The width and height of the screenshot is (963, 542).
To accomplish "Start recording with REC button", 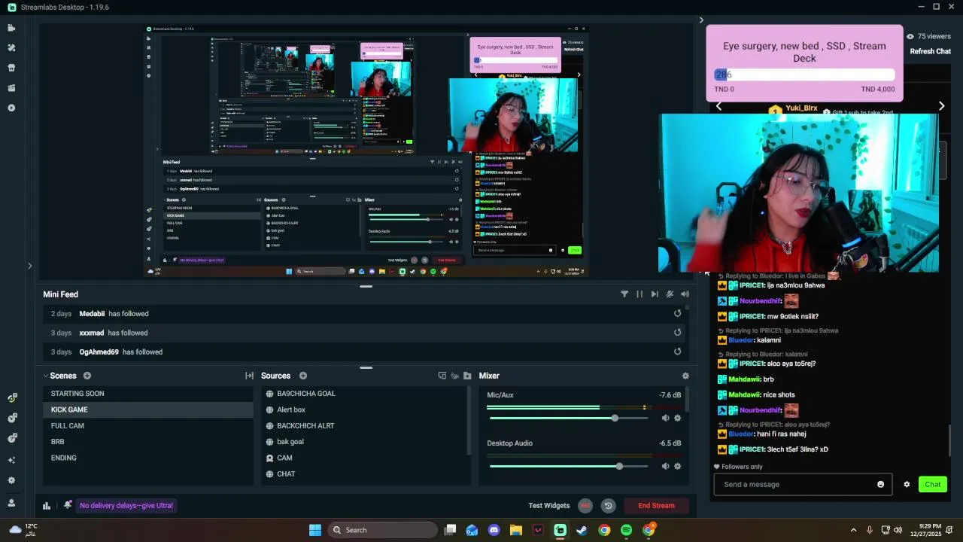I will click(585, 506).
